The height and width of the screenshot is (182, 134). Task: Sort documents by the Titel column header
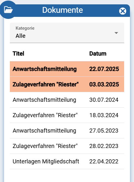[x=18, y=53]
